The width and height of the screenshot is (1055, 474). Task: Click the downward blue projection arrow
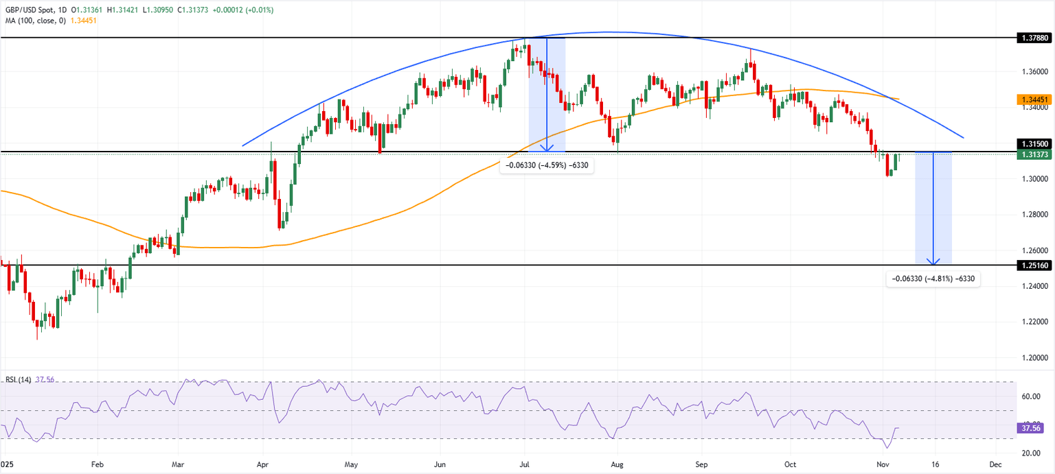coord(933,206)
